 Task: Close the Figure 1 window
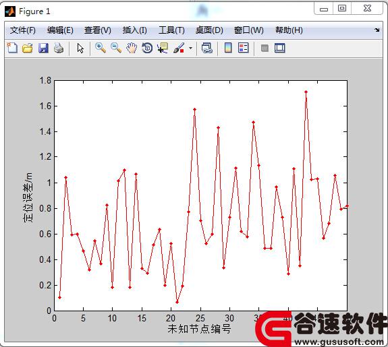pyautogui.click(x=367, y=8)
